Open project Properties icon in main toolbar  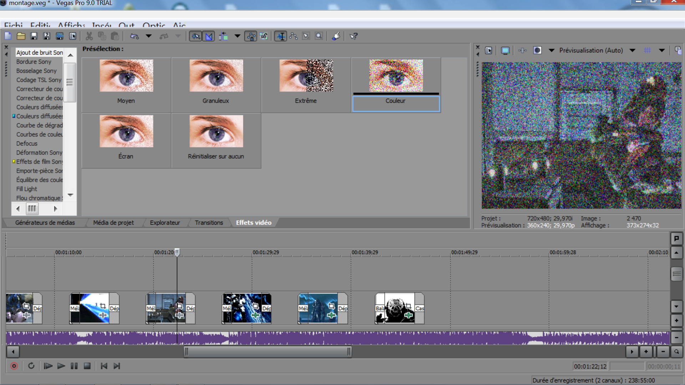pyautogui.click(x=72, y=36)
